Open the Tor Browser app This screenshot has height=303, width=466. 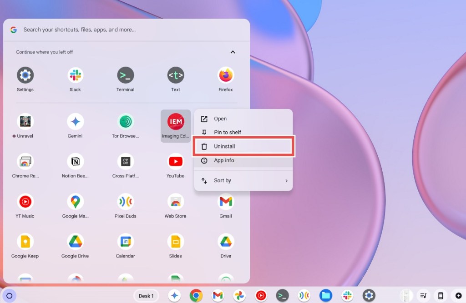126,126
